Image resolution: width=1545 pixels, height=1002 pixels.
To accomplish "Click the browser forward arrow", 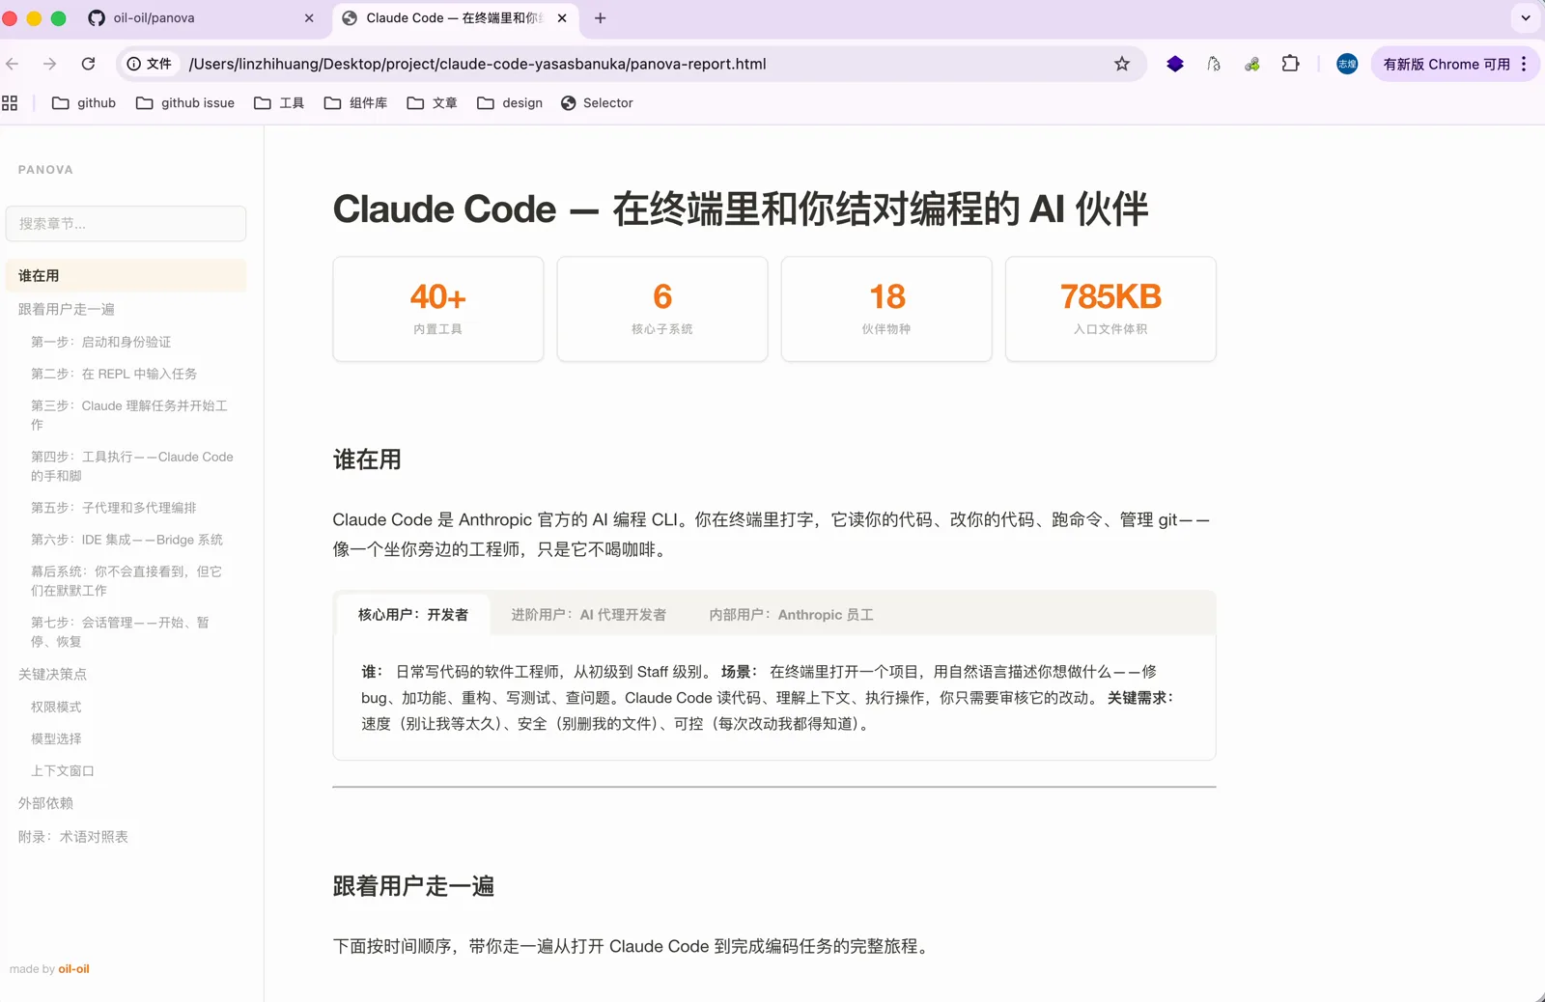I will point(49,64).
